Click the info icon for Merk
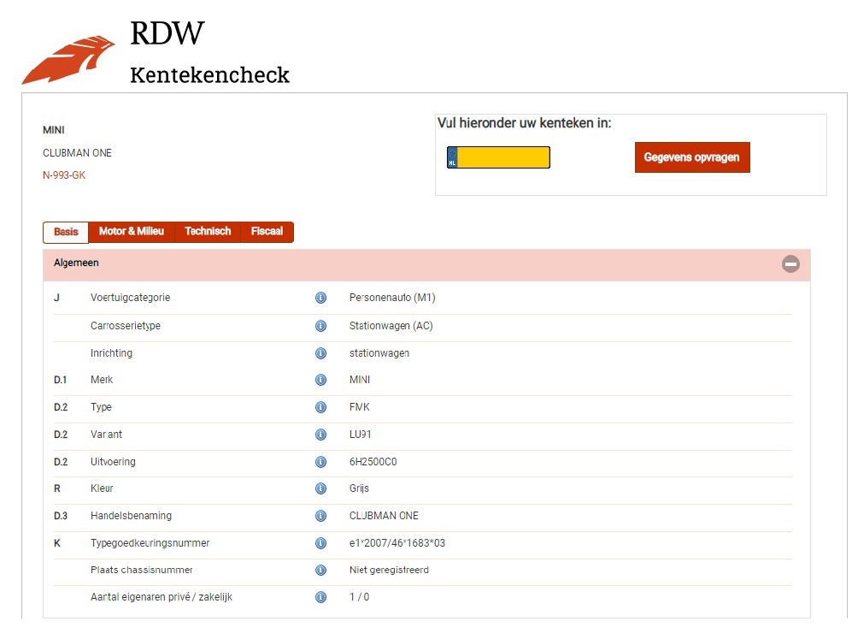 pyautogui.click(x=320, y=380)
